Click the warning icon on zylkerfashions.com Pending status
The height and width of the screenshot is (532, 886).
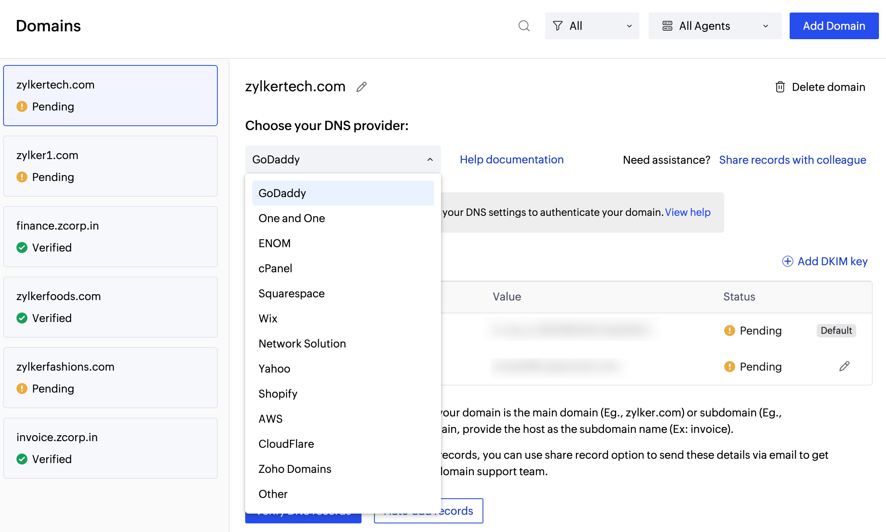tap(22, 389)
